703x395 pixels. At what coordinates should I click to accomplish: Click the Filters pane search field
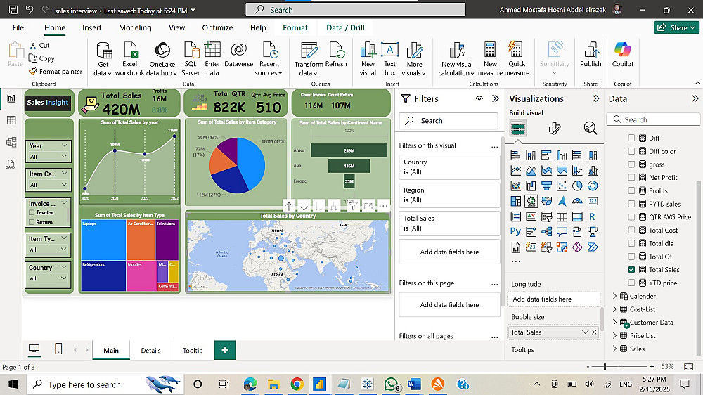(x=450, y=121)
